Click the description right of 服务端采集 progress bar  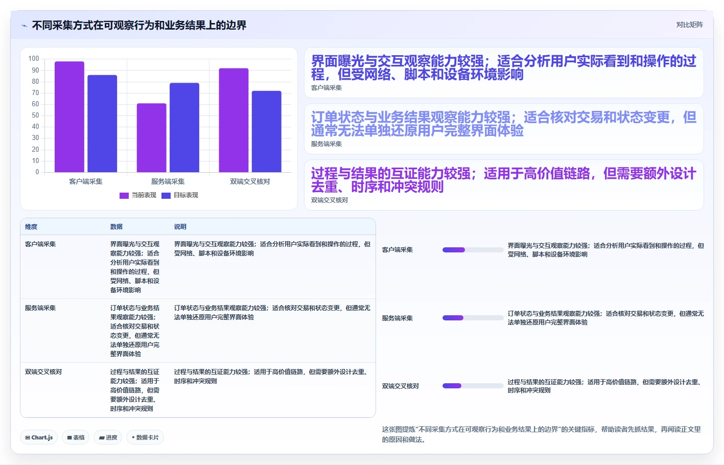[606, 318]
